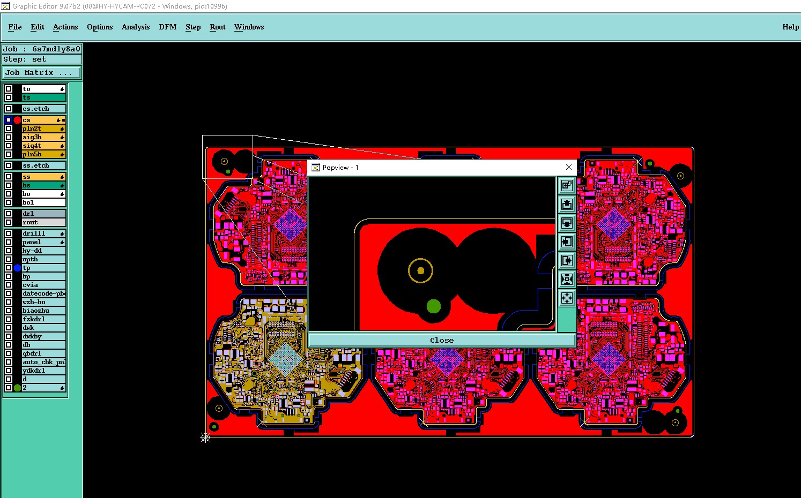This screenshot has width=801, height=498.
Task: Click the Close button in Popview
Action: [x=442, y=340]
